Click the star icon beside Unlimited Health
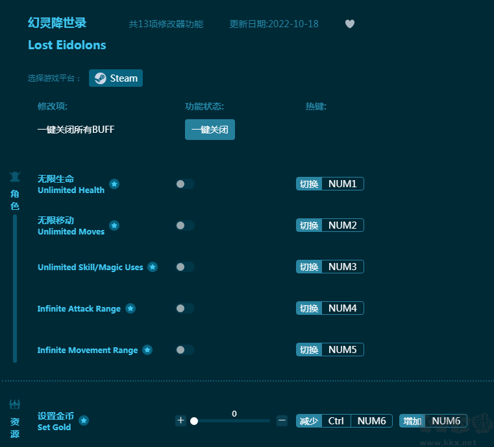The width and height of the screenshot is (494, 447). (x=114, y=184)
